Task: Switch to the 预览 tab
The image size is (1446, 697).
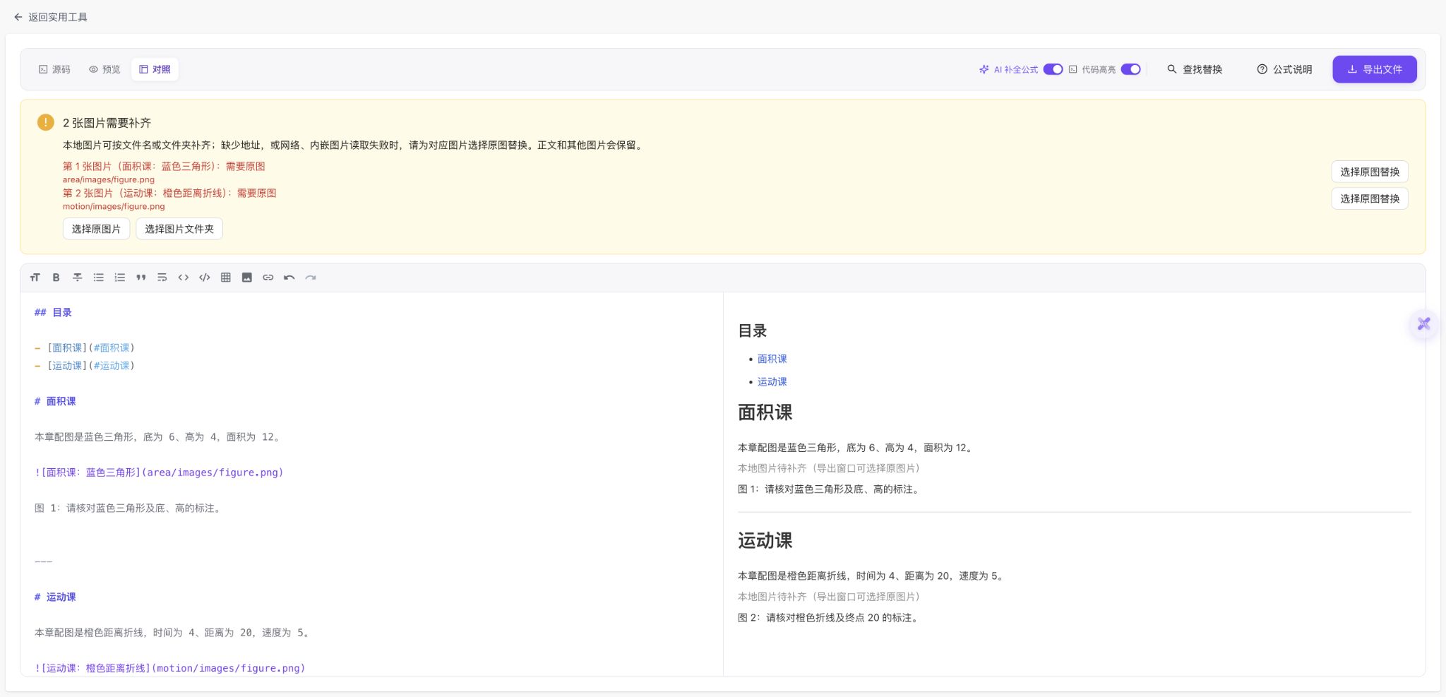Action: coord(104,69)
